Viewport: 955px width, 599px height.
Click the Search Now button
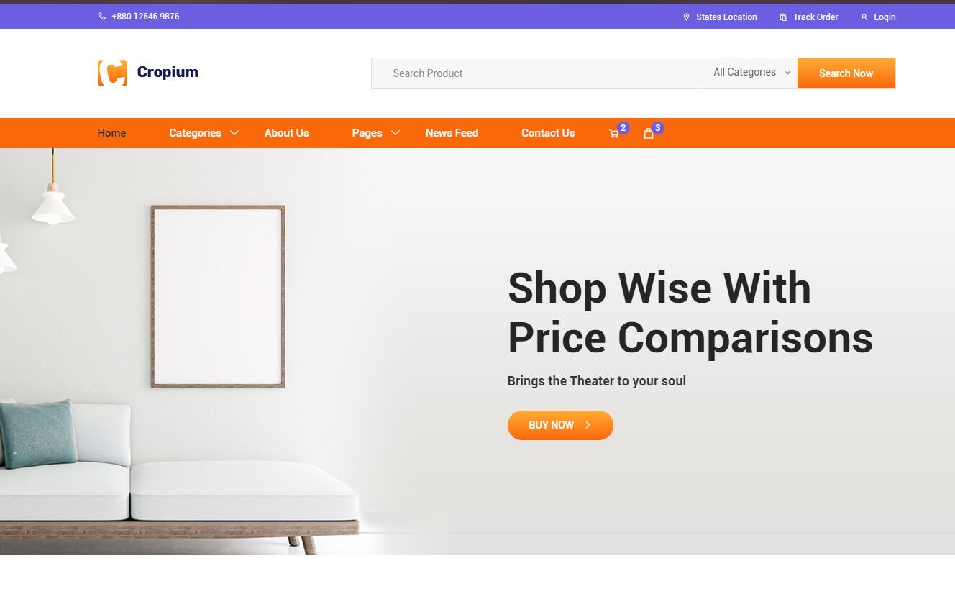click(846, 73)
